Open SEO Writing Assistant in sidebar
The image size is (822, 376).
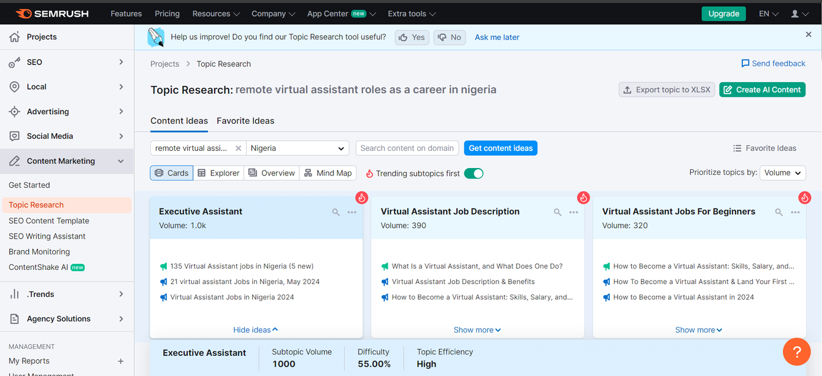click(47, 236)
